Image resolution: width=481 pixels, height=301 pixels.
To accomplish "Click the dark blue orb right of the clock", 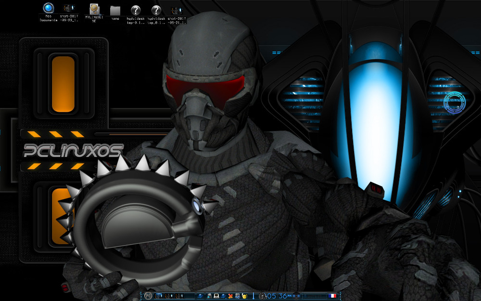I will [296, 296].
